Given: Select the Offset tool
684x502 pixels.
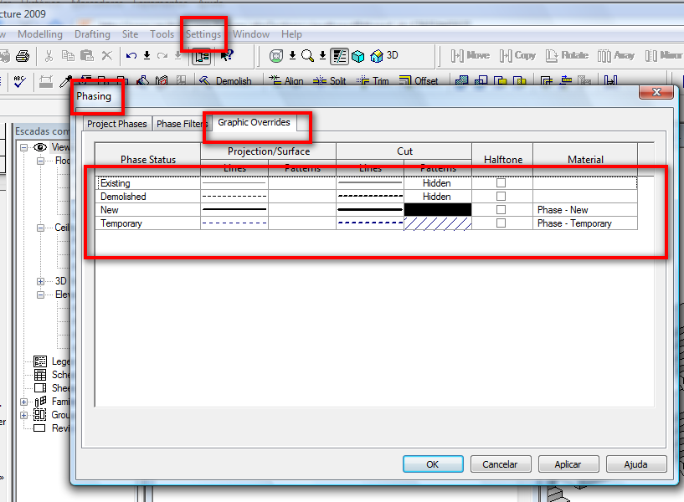Looking at the screenshot, I should 419,80.
